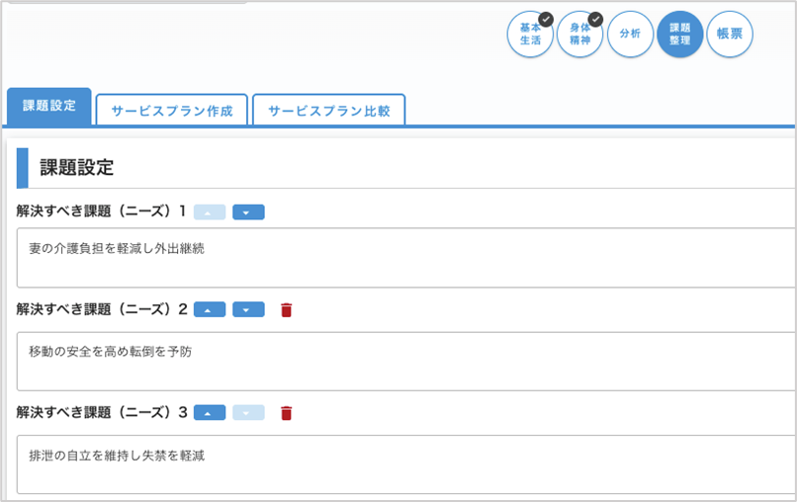Switch to the サービスプラン作成 tab
797x502 pixels.
172,111
